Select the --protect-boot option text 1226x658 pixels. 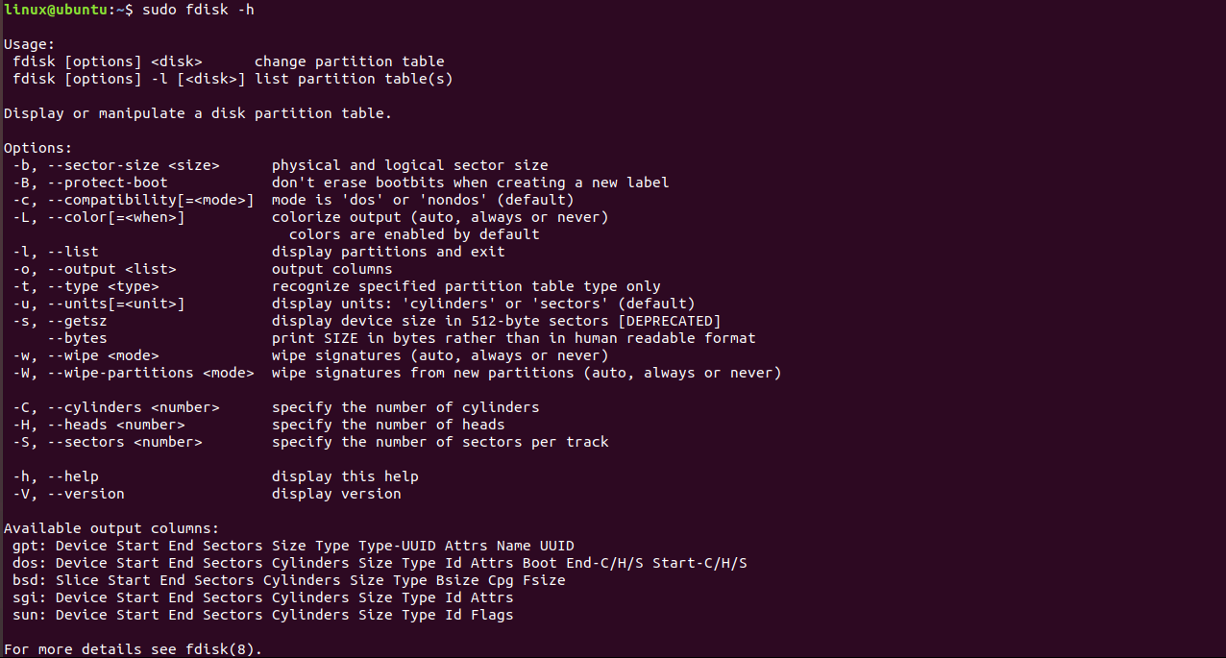(x=108, y=183)
